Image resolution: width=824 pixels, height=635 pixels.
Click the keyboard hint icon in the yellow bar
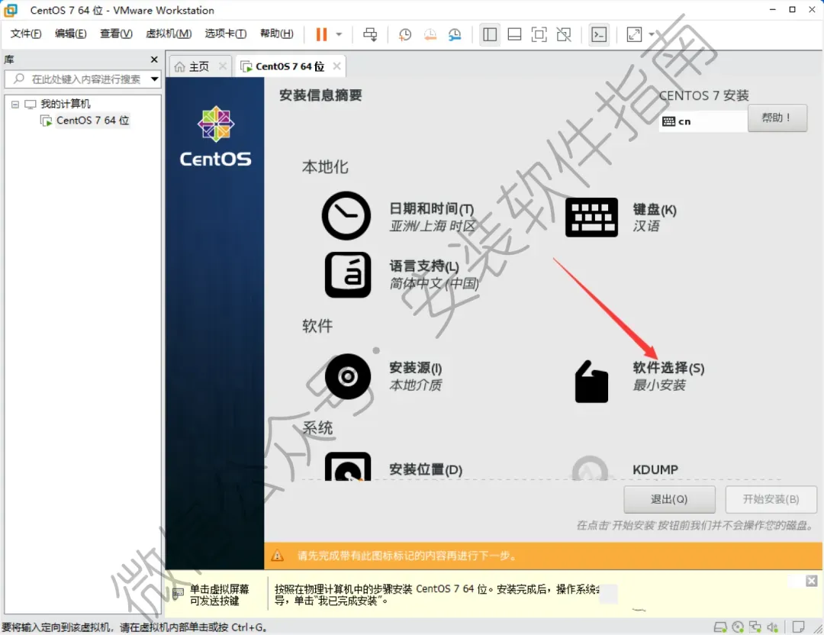178,594
